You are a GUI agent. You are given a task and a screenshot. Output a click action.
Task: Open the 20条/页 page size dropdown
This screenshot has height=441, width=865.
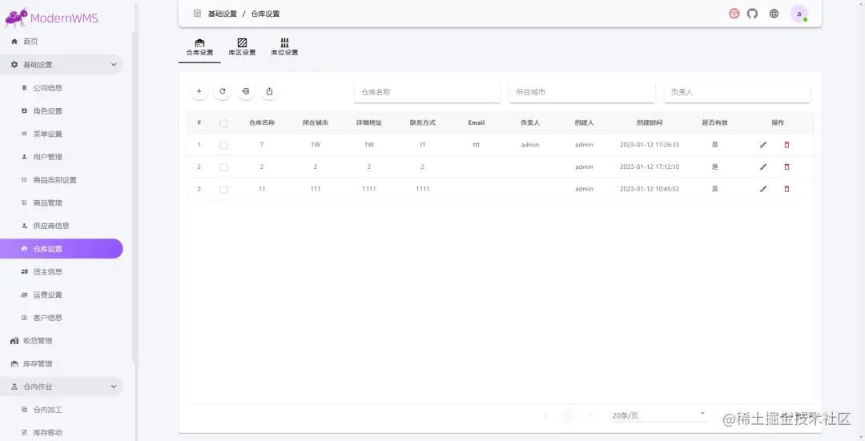[658, 415]
